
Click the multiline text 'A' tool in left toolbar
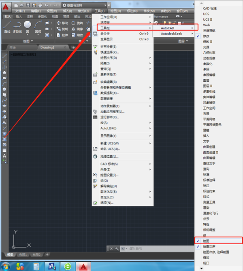tap(4, 156)
